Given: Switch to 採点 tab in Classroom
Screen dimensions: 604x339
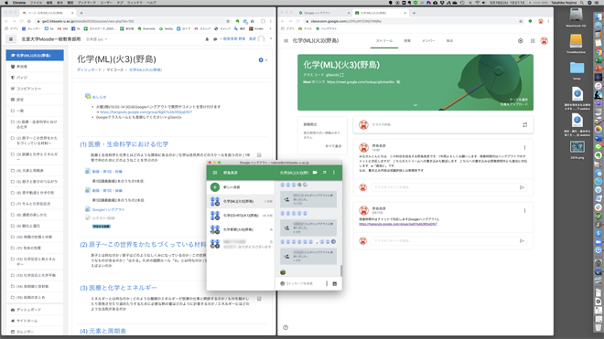Looking at the screenshot, I should click(449, 41).
